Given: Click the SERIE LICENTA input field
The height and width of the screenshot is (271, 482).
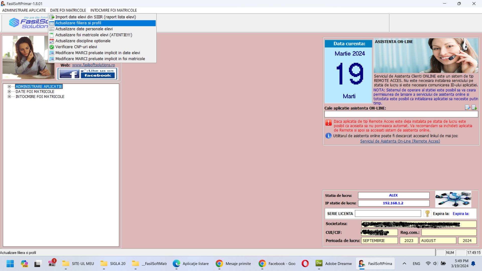Looking at the screenshot, I should 388,214.
